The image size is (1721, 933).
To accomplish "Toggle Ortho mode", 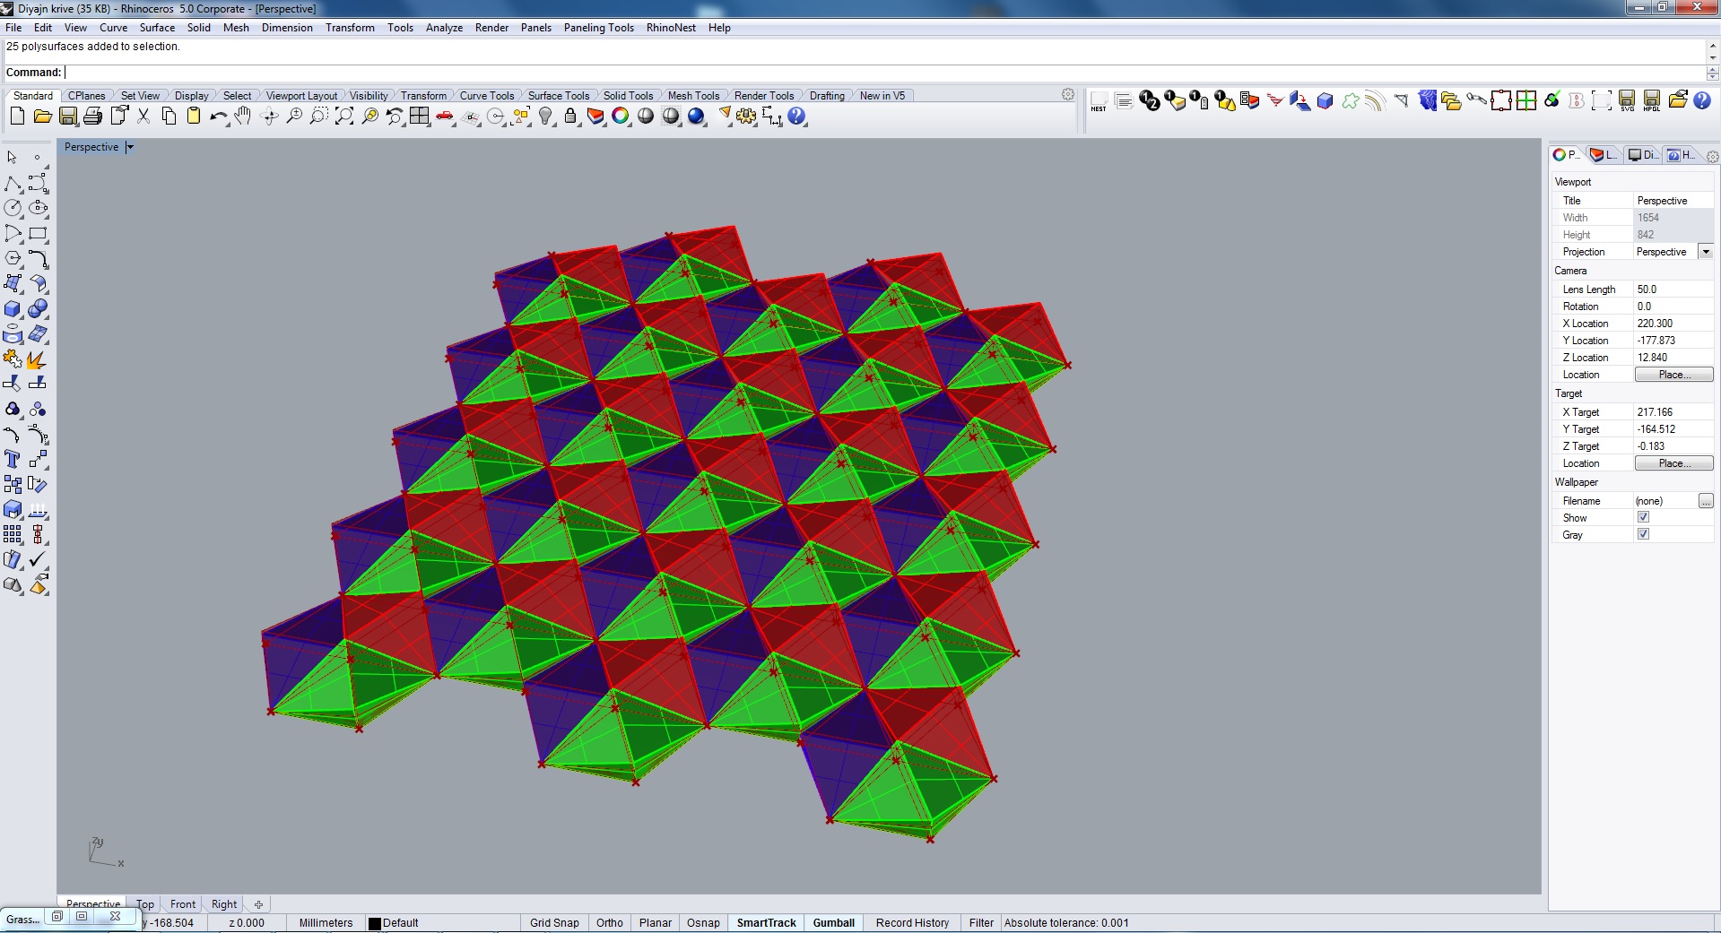I will coord(610,923).
